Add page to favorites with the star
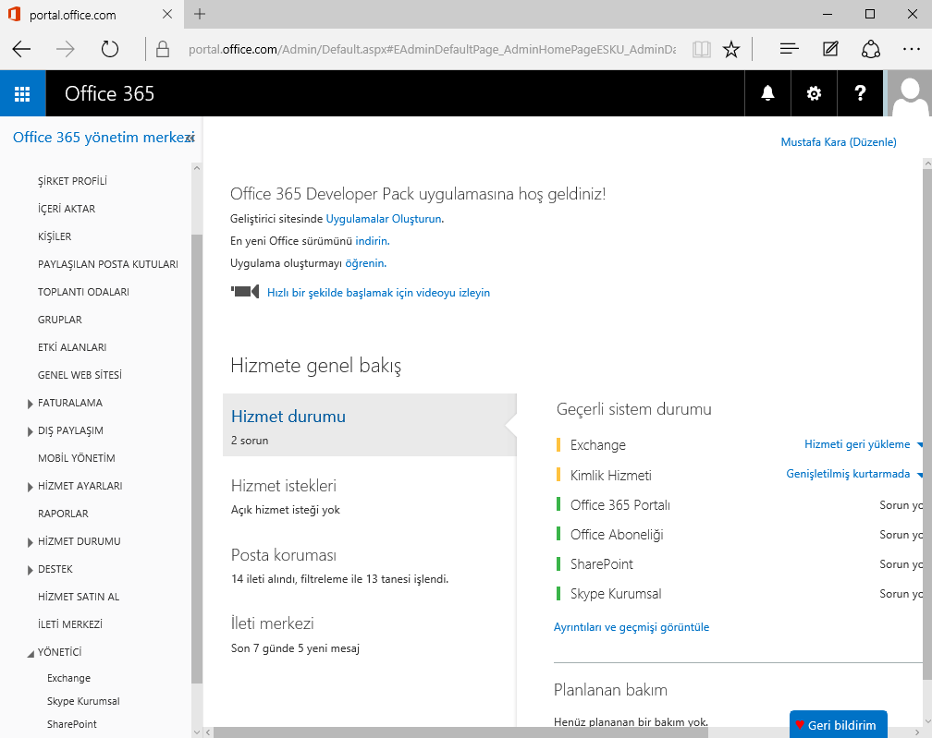 [731, 49]
